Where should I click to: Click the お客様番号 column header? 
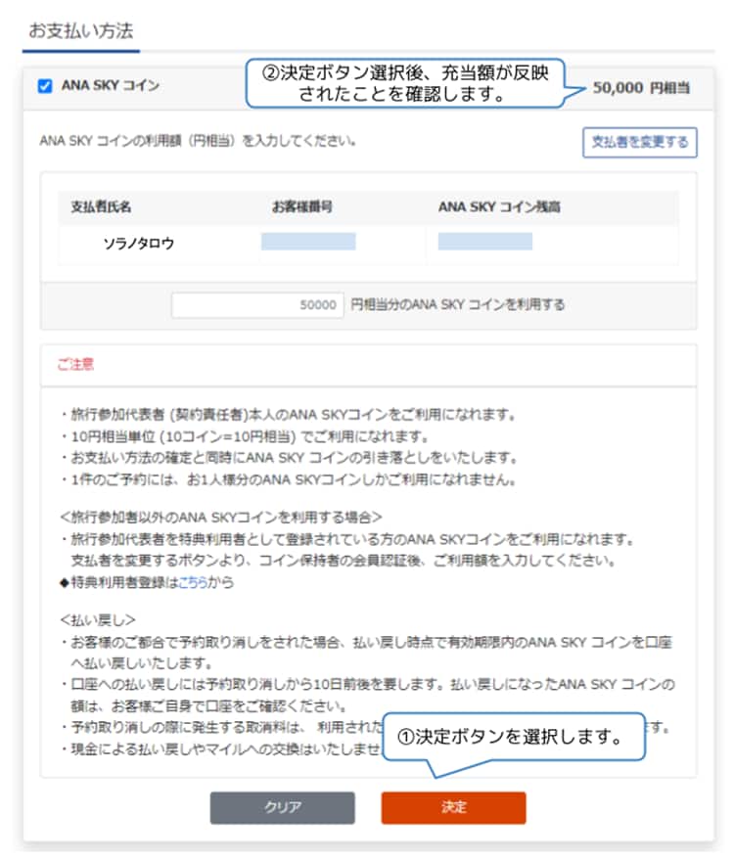click(x=302, y=207)
